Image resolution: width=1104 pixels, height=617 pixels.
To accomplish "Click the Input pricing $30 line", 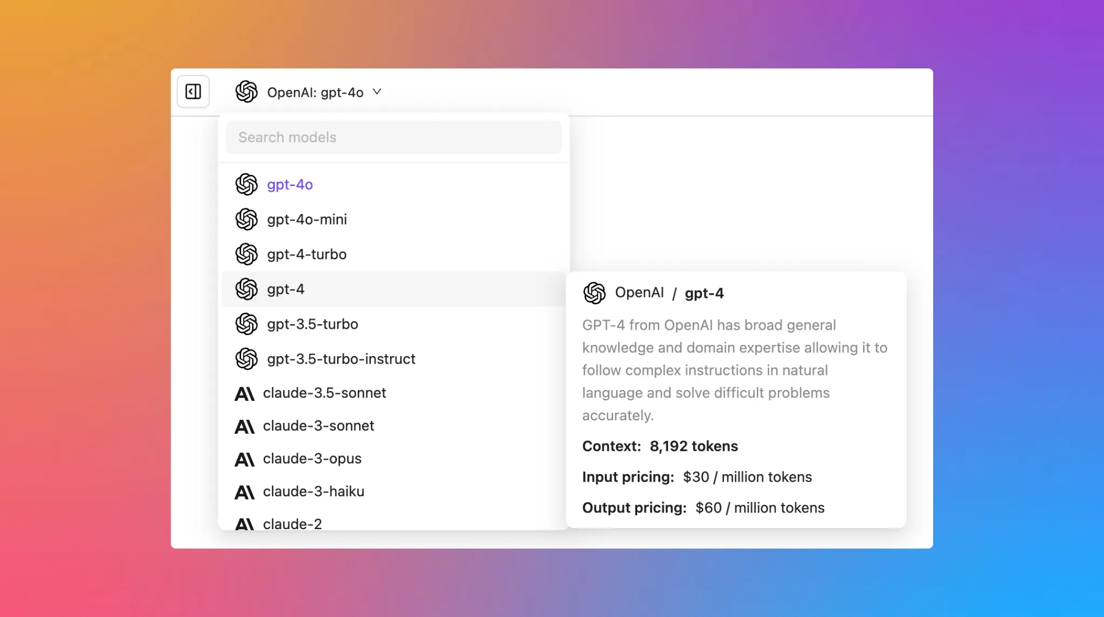I will 697,477.
